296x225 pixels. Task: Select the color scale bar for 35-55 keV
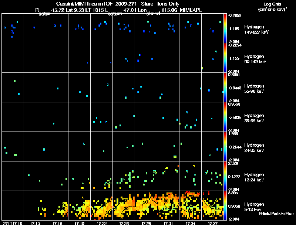[x=225, y=117]
